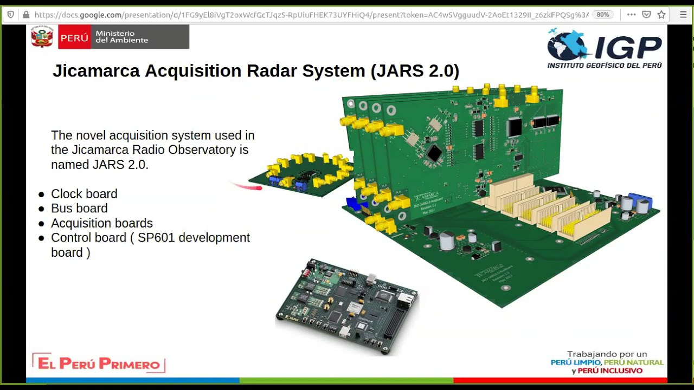Click the 'Acquisition boards' bullet

[102, 223]
